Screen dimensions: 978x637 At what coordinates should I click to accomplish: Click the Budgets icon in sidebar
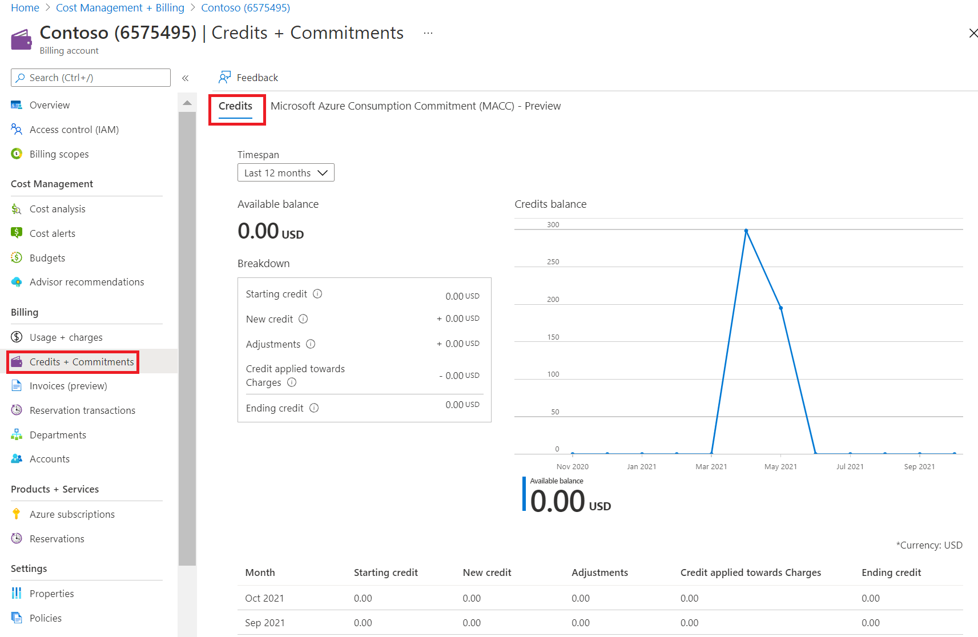click(x=17, y=258)
